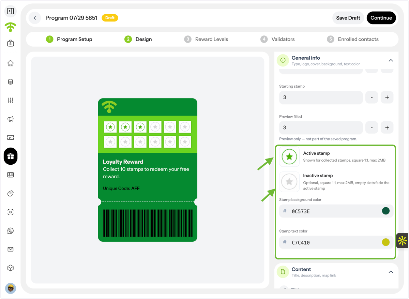Screen dimensions: 409x299
Task: Open the yellow asterisk widget
Action: click(x=403, y=241)
